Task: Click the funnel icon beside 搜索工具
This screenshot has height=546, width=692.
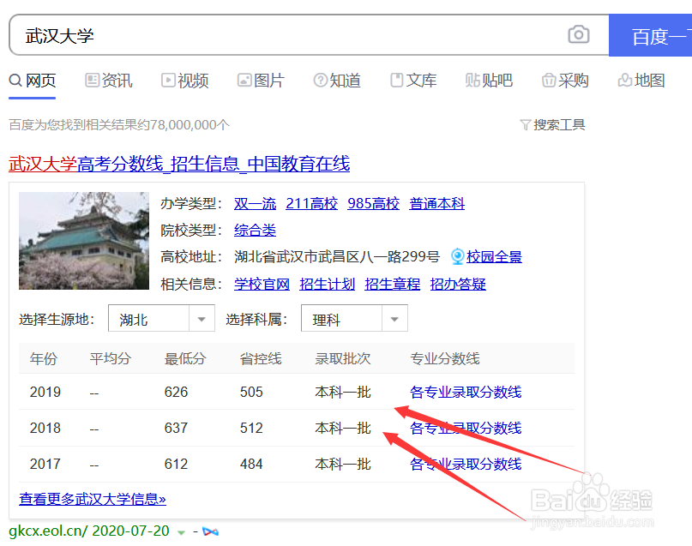Action: pyautogui.click(x=525, y=125)
